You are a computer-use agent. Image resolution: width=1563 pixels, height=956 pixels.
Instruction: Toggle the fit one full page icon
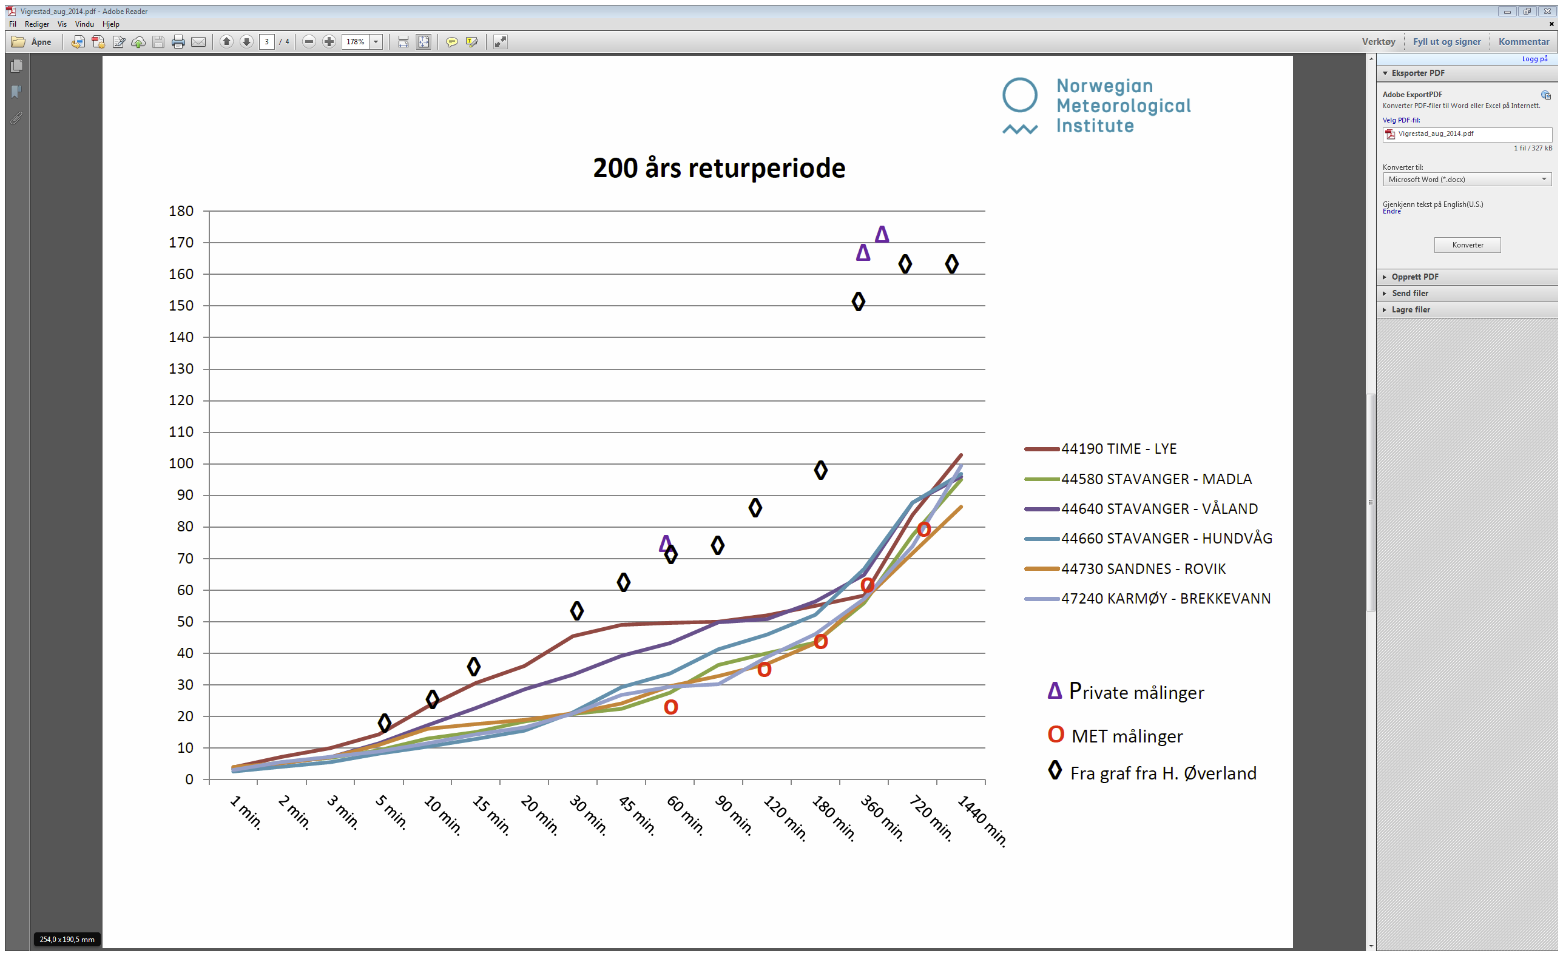pos(424,42)
